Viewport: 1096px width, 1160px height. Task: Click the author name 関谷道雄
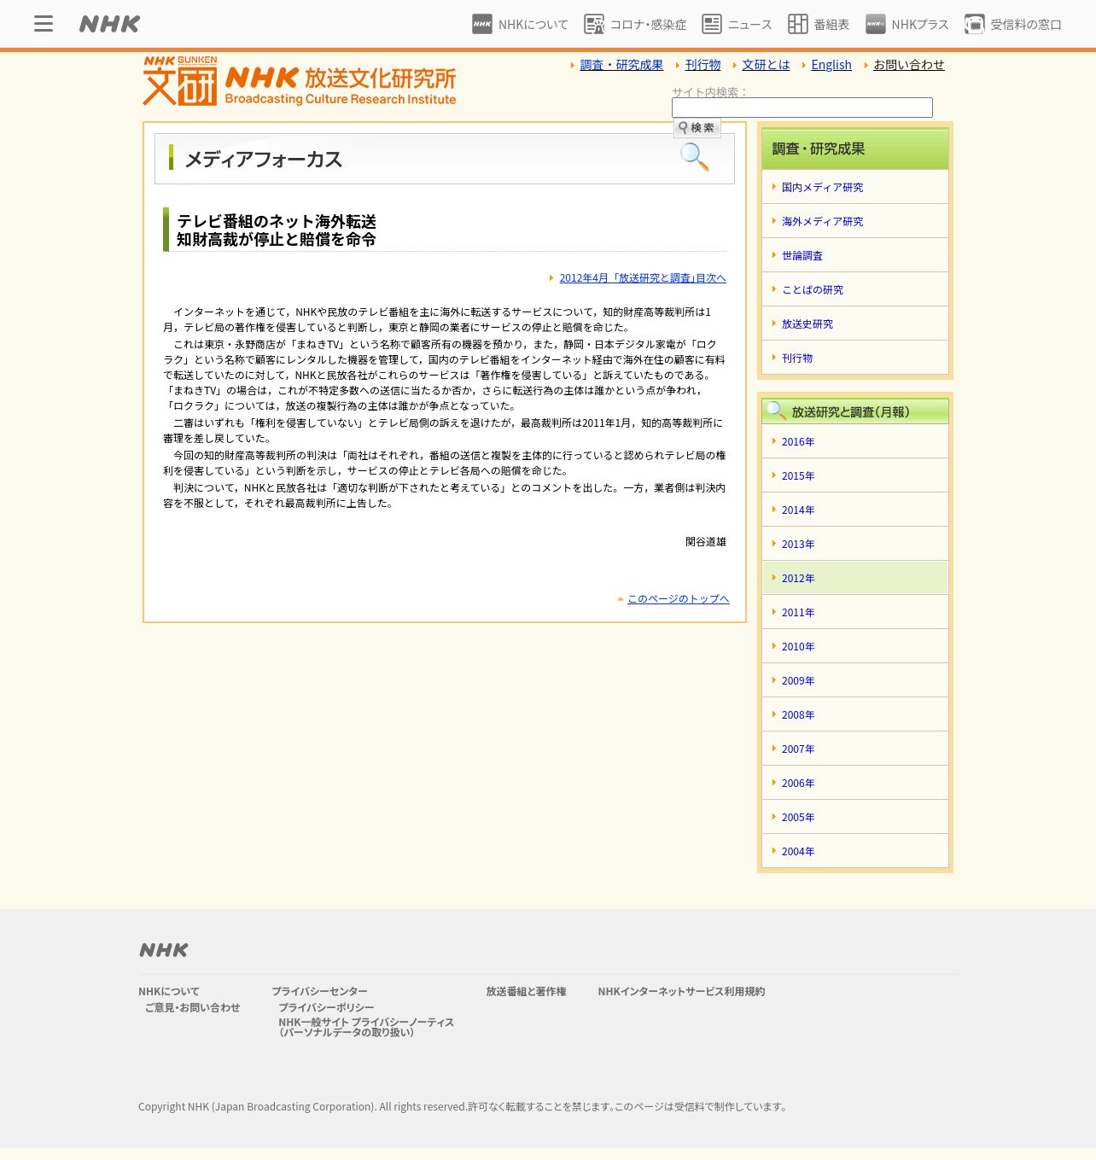click(706, 542)
